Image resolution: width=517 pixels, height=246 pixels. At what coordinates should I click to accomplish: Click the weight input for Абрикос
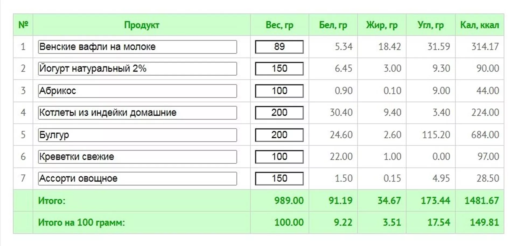(x=279, y=91)
